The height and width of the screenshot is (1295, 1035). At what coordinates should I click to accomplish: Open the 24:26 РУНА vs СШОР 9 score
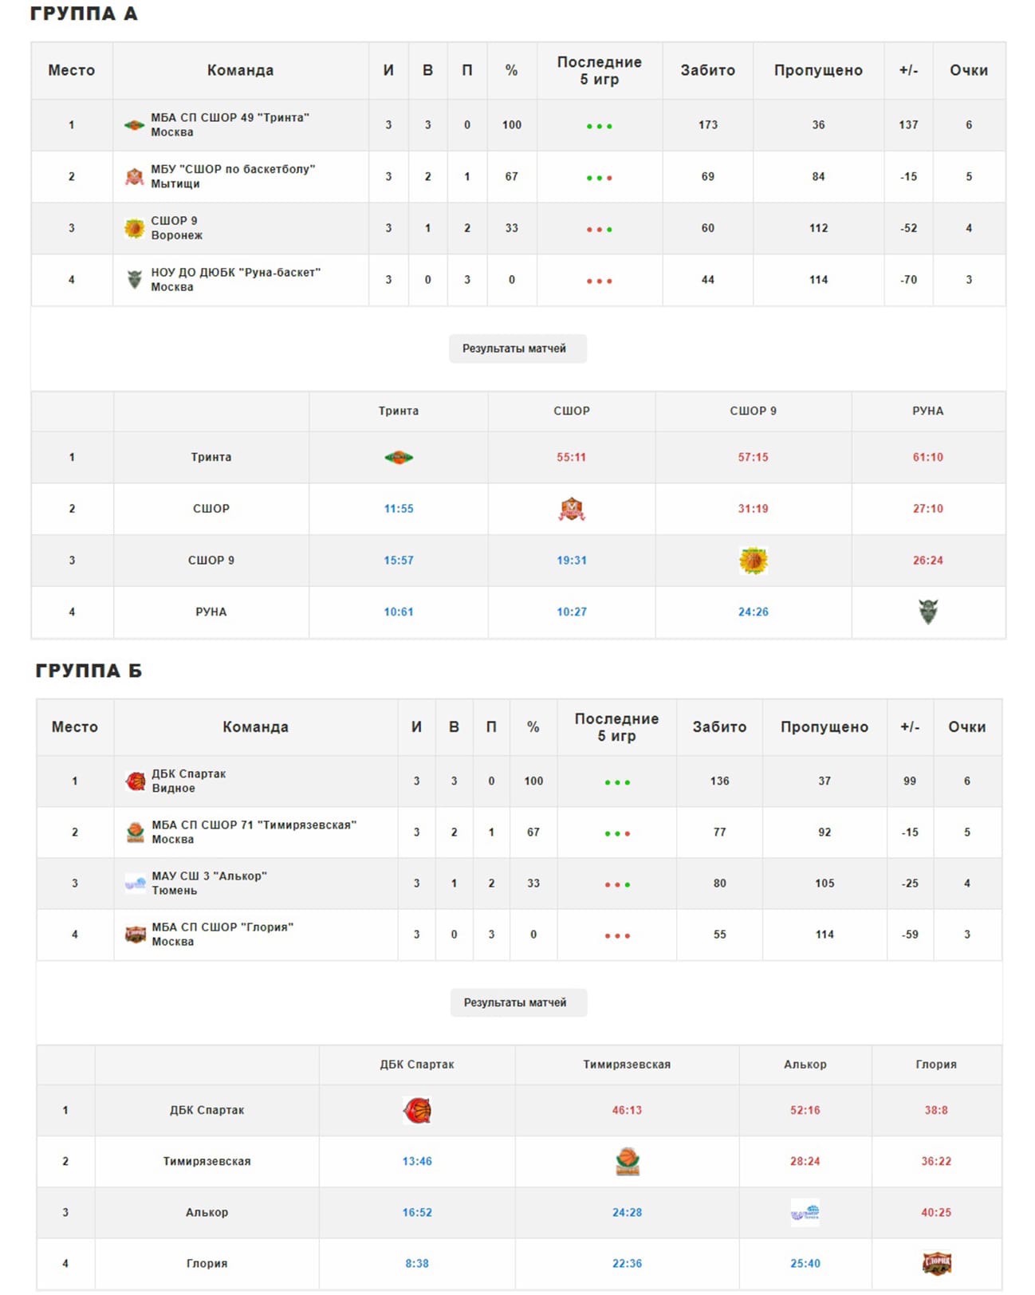pos(753,612)
